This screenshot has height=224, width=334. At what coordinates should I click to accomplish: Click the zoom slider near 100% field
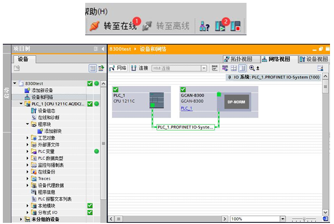[304, 219]
